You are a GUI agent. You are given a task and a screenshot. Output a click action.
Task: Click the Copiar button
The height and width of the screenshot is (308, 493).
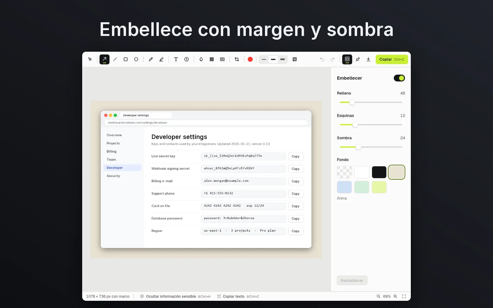(392, 59)
